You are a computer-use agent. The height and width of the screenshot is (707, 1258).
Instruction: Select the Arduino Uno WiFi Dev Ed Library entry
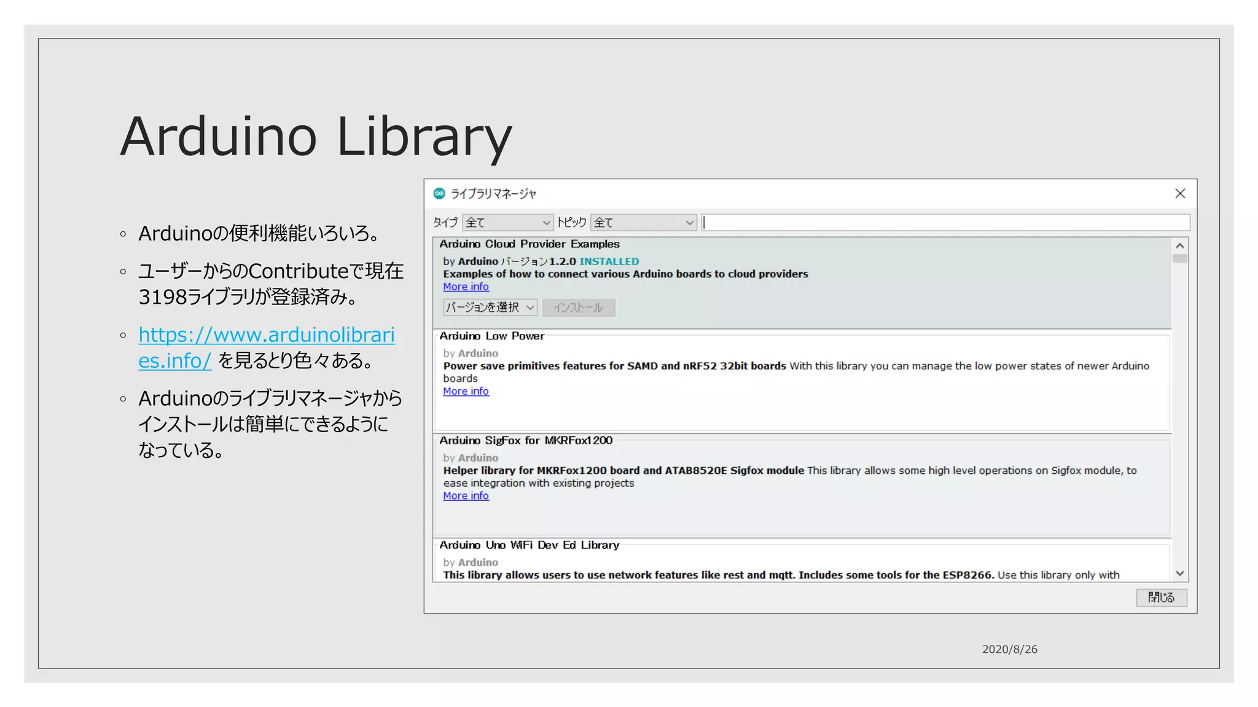tap(799, 562)
